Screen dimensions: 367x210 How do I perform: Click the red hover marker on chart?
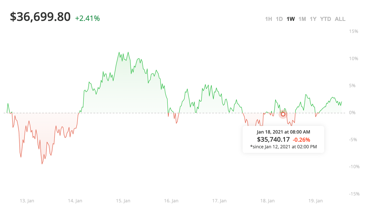tap(283, 114)
